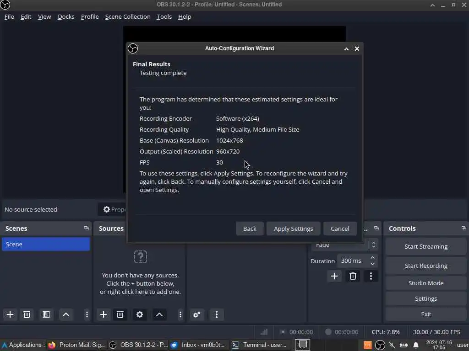This screenshot has width=469, height=351.
Task: Click the show desktop button in taskbar
Action: (x=302, y=345)
